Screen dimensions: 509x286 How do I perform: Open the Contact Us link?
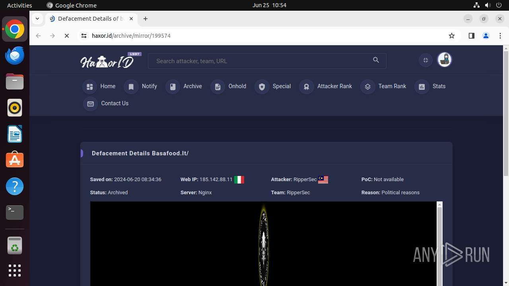115,103
